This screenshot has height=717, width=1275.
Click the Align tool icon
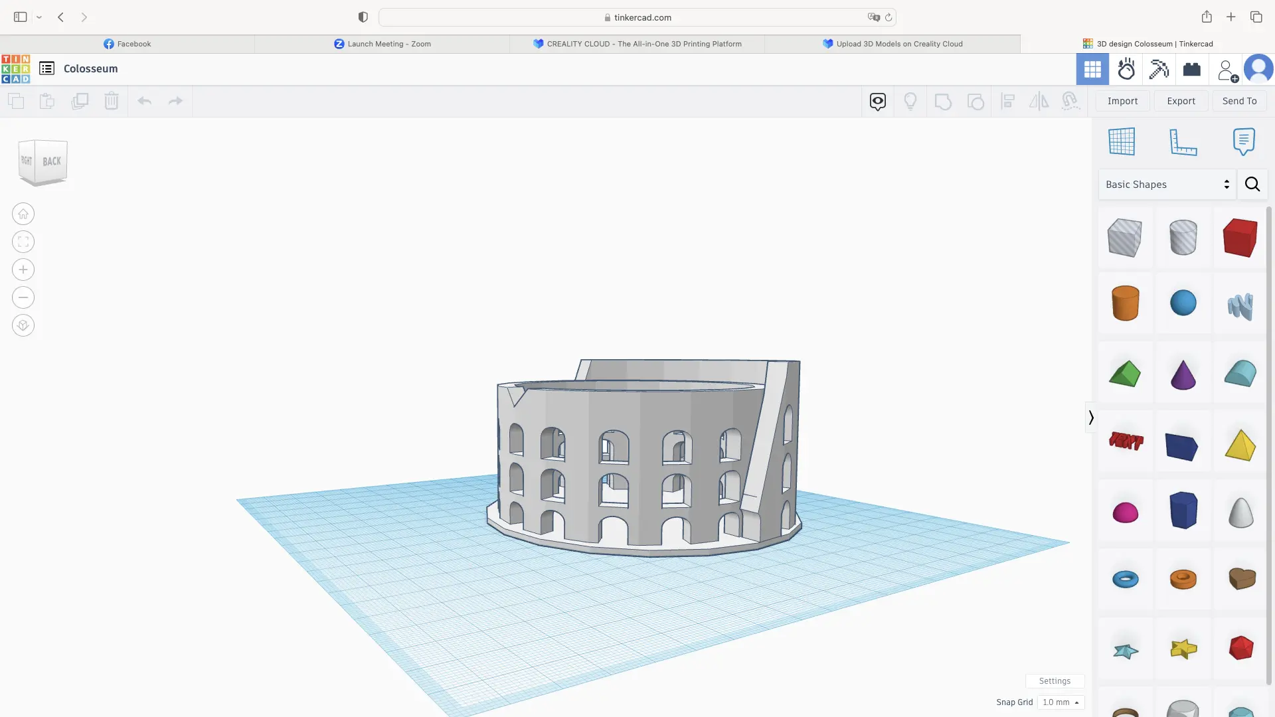(x=1007, y=101)
